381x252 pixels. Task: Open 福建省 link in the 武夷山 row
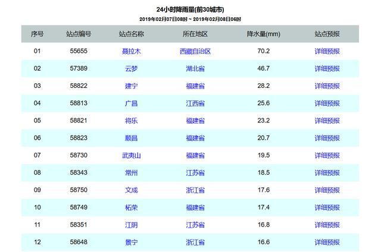tap(195, 156)
